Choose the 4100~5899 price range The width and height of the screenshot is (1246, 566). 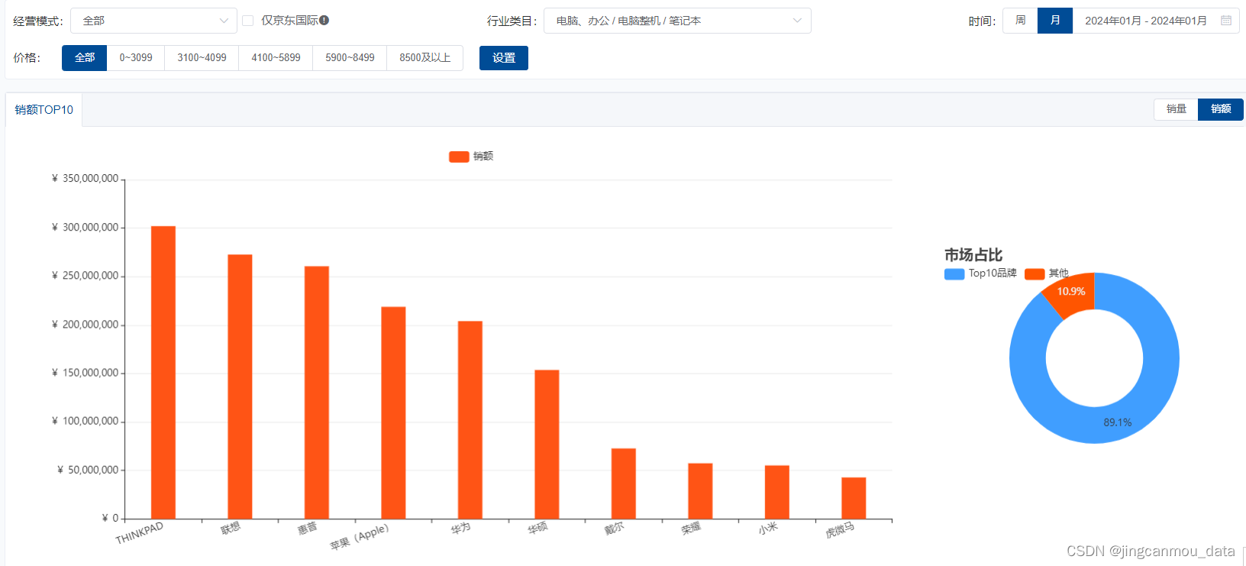(276, 58)
